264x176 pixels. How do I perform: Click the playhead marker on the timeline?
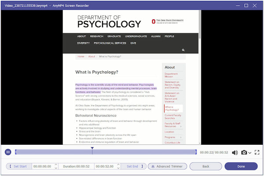point(92,149)
